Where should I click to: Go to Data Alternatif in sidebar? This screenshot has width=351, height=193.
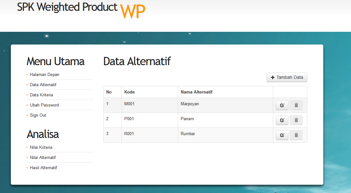point(43,85)
